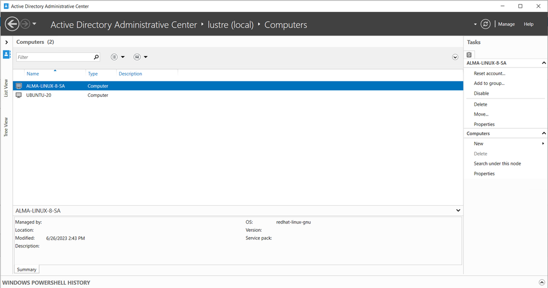
Task: Collapse ALMA-LINUX-8-SA tasks section
Action: tap(544, 63)
